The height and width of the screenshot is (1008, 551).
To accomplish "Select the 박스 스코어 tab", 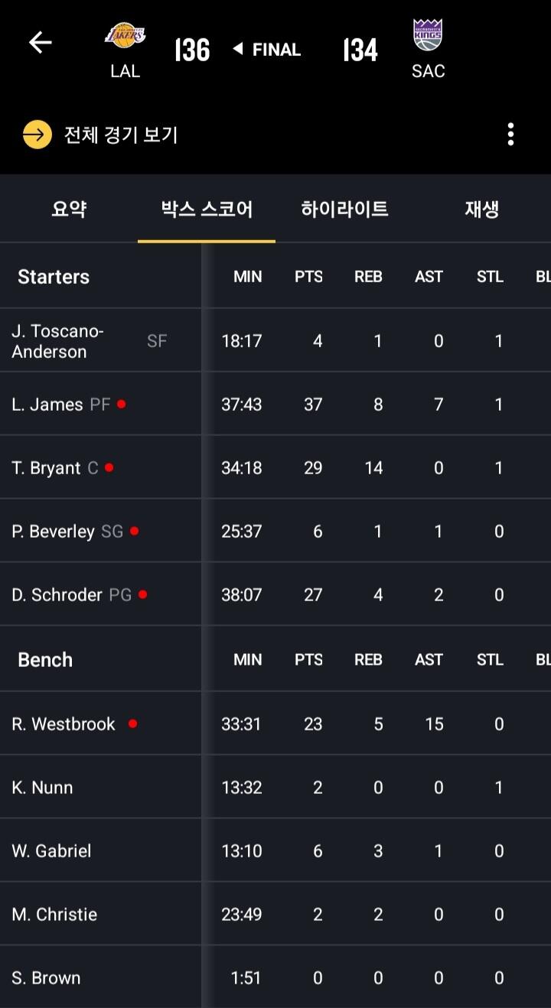I will click(x=207, y=209).
